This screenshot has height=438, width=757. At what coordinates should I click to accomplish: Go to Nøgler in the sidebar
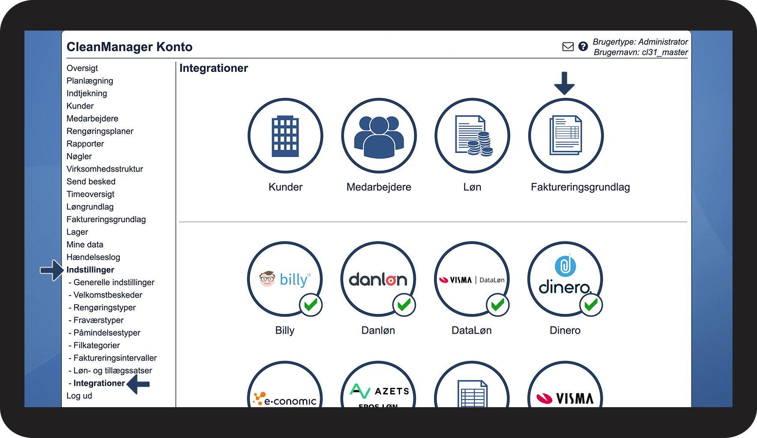(x=79, y=156)
